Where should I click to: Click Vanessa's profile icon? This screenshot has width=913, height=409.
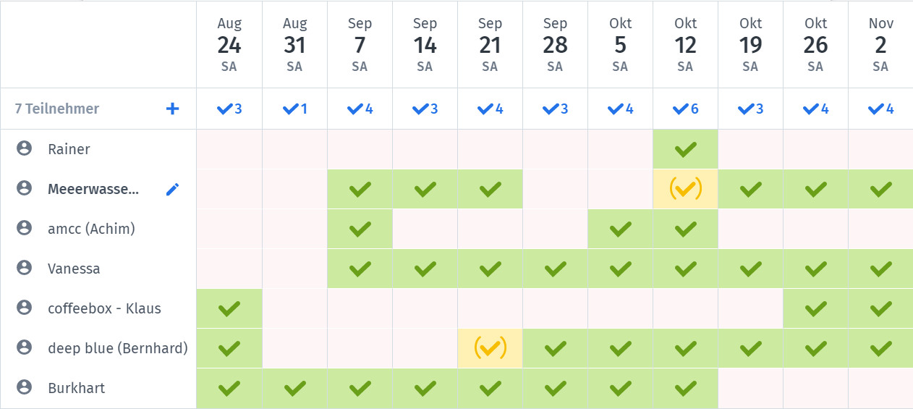[24, 268]
